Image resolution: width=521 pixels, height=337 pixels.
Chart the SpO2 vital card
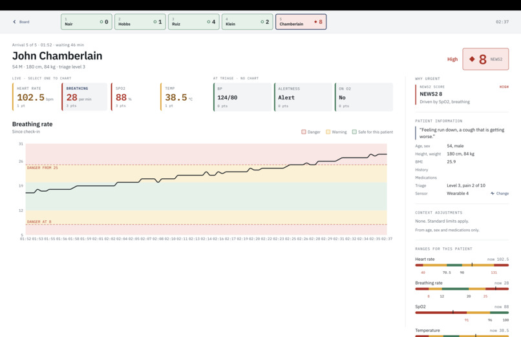pyautogui.click(x=134, y=97)
